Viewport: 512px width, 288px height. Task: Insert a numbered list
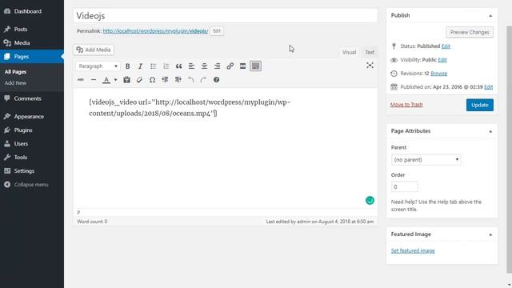coord(166,66)
